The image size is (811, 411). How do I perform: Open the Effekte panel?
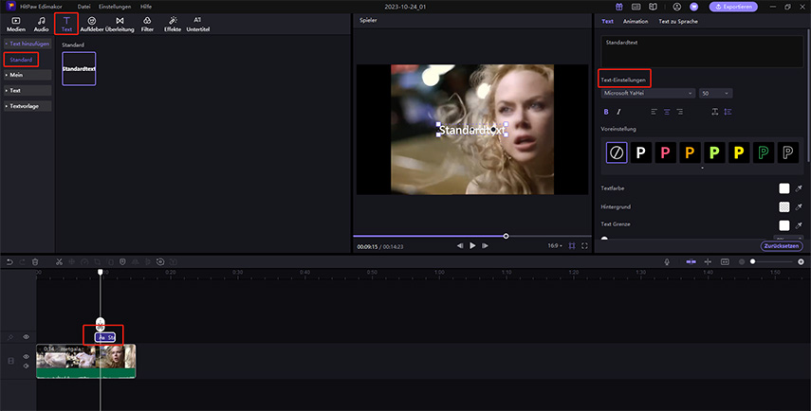click(173, 24)
